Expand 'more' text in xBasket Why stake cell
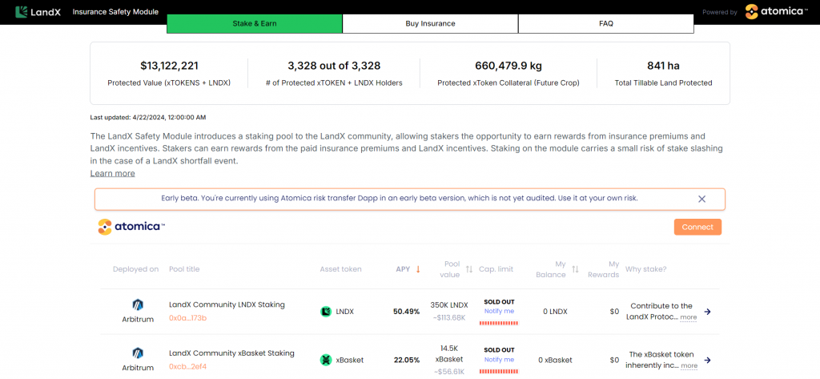Image resolution: width=820 pixels, height=379 pixels. tap(689, 366)
